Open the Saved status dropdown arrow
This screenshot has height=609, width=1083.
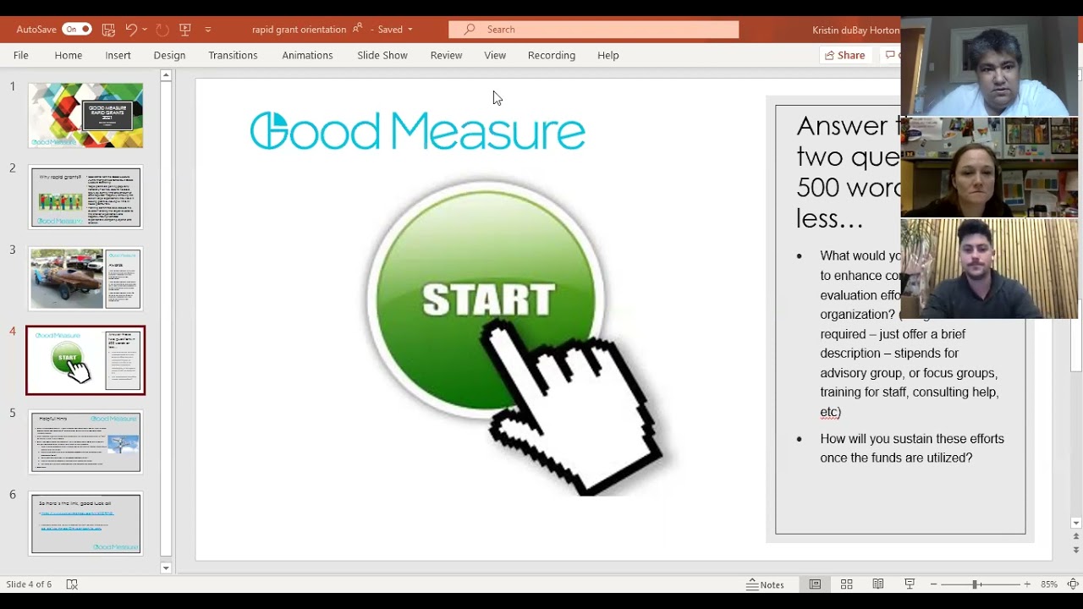pyautogui.click(x=410, y=29)
